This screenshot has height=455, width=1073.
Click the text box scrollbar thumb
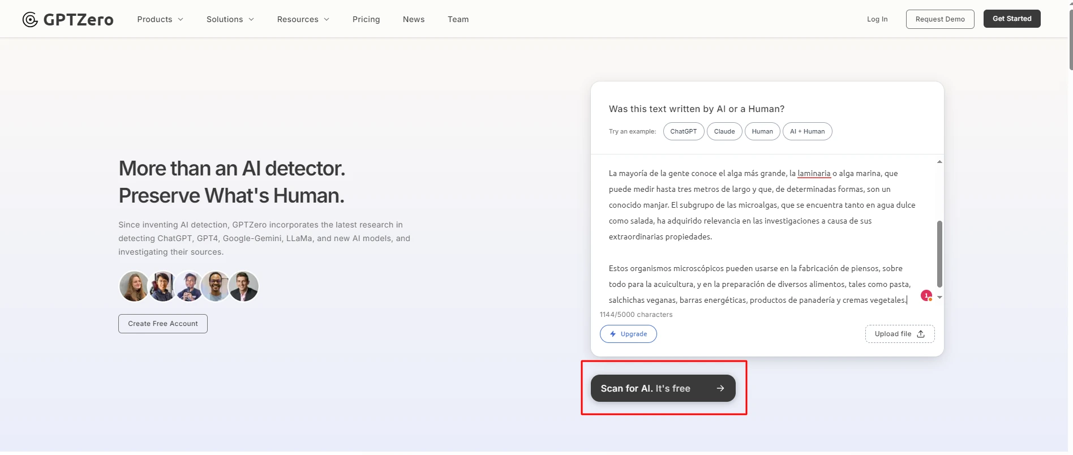939,254
